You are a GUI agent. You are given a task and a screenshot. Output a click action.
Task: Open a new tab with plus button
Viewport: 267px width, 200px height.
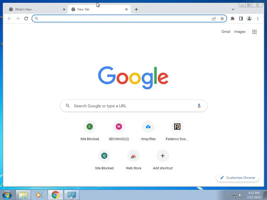pyautogui.click(x=136, y=9)
